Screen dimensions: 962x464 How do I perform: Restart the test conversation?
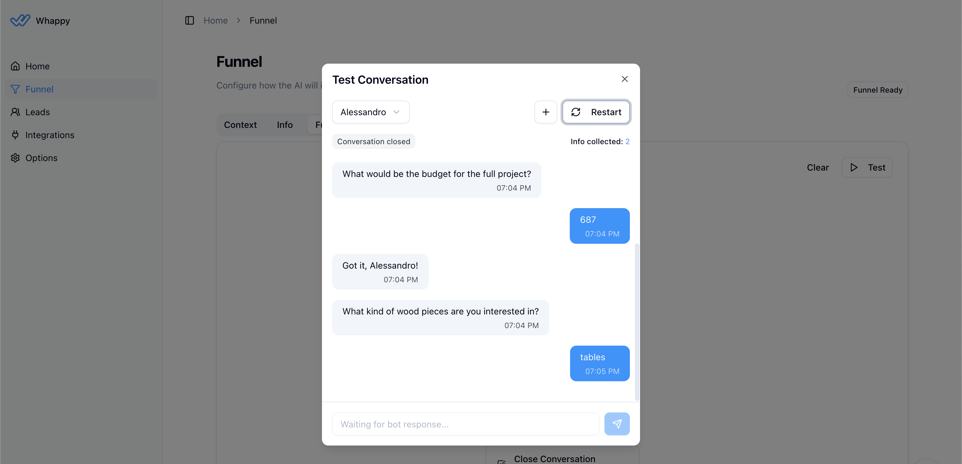[596, 112]
